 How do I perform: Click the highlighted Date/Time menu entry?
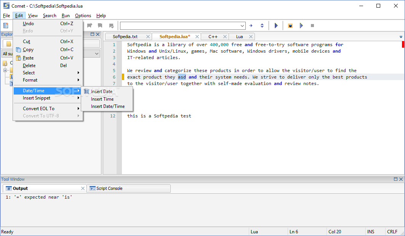point(48,91)
